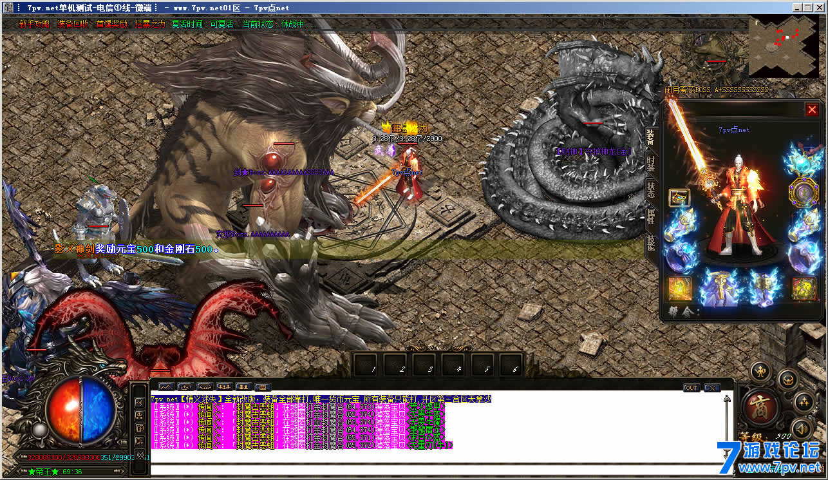Select quick-item slot 5
This screenshot has width=828, height=480.
(x=483, y=365)
